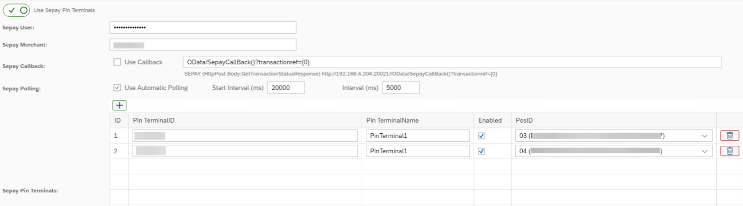Screen dimensions: 743x206
Task: Click Pin TerminalID field in row 2
Action: coord(245,151)
